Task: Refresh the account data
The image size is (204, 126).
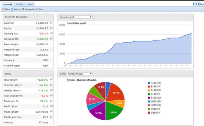Action: (x=16, y=9)
